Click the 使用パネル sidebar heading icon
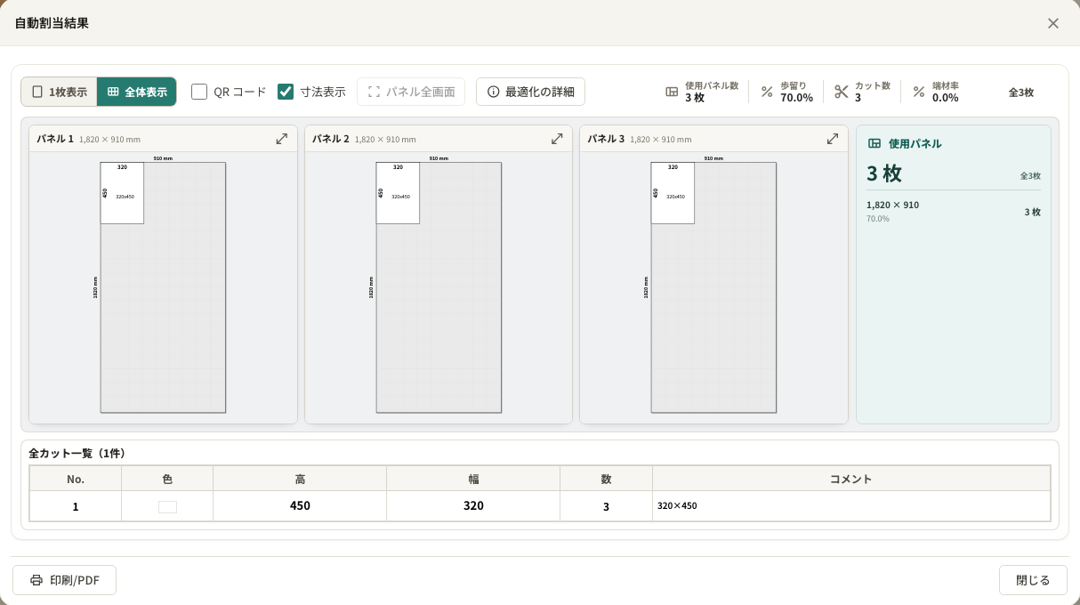The height and width of the screenshot is (605, 1080). pyautogui.click(x=874, y=143)
